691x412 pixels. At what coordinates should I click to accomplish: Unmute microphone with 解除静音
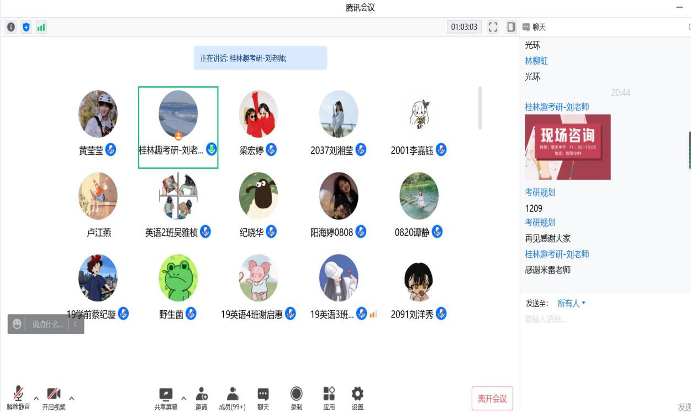point(18,398)
